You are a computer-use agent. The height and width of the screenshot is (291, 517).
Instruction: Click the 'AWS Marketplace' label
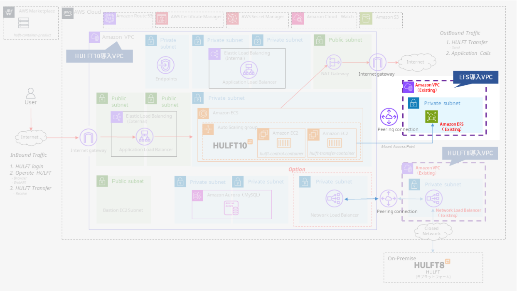pyautogui.click(x=37, y=11)
